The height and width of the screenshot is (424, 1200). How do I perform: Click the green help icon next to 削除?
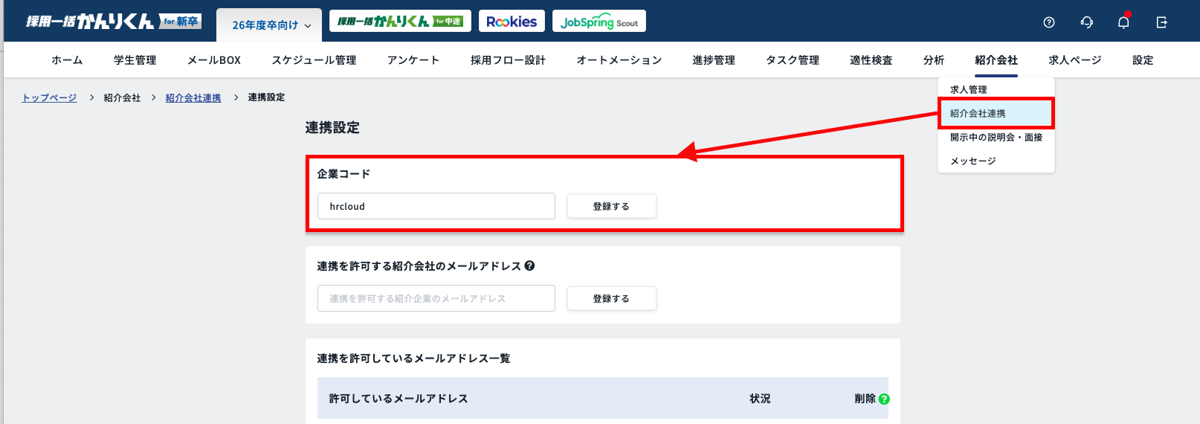pos(884,399)
